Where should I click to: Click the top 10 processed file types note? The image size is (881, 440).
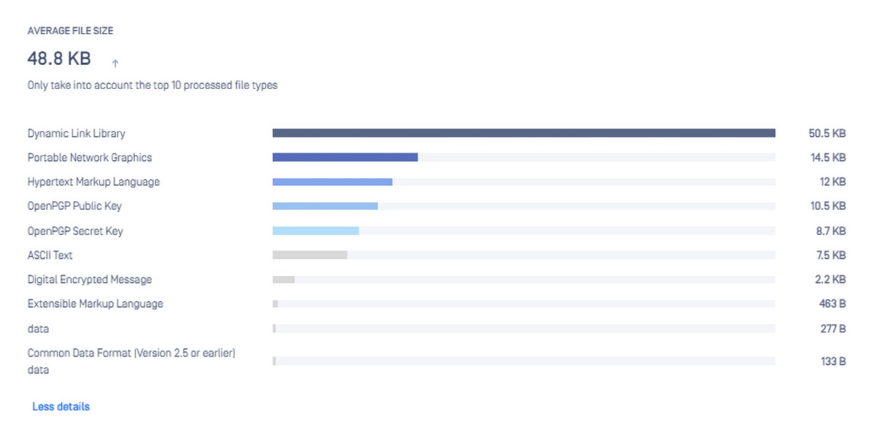(152, 85)
